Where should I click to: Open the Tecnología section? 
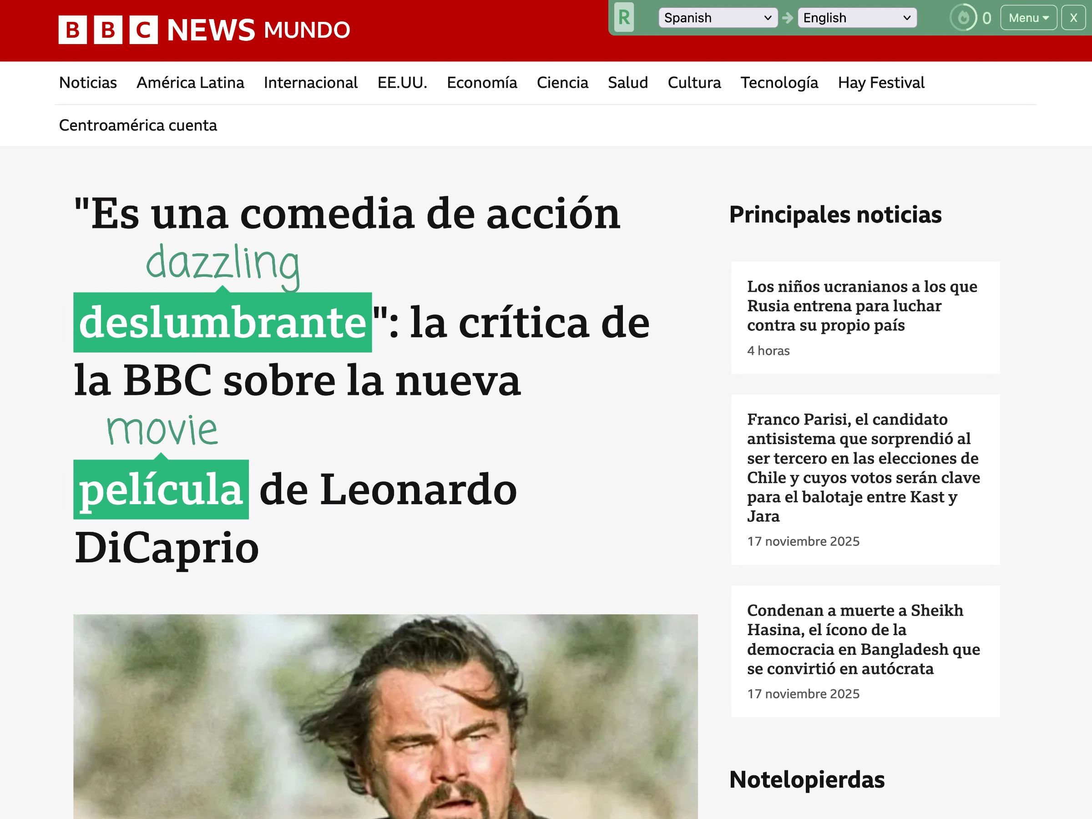[779, 82]
